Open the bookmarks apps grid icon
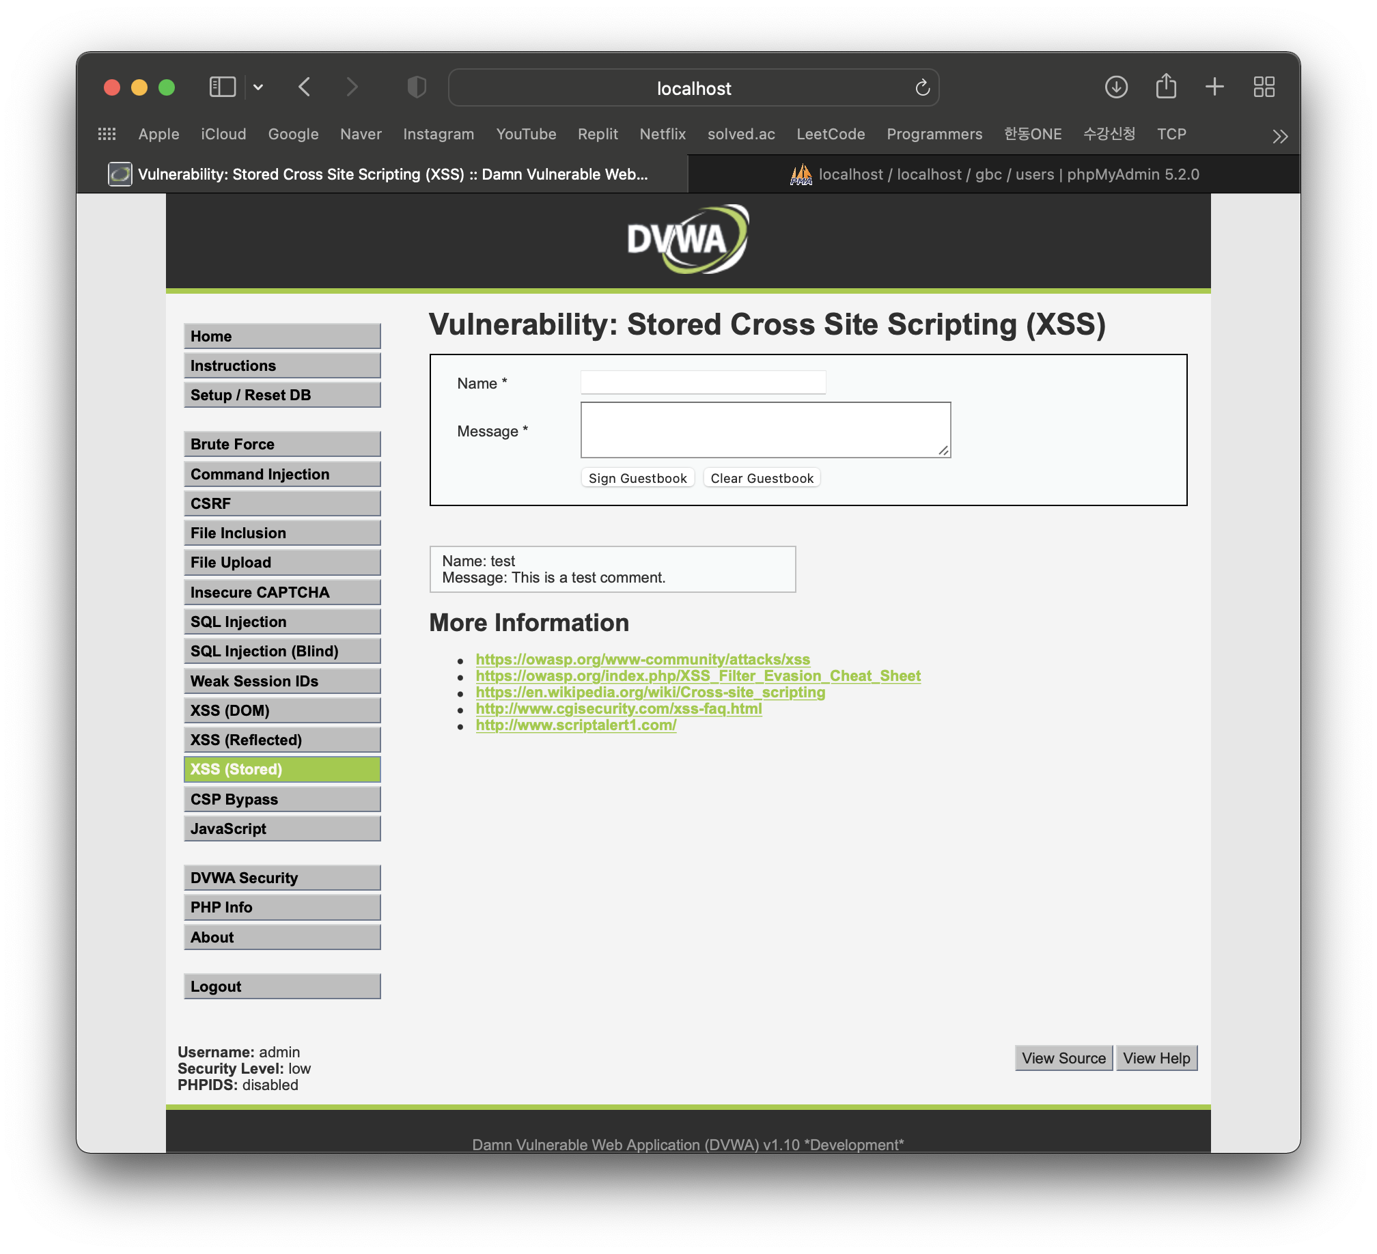 point(107,134)
